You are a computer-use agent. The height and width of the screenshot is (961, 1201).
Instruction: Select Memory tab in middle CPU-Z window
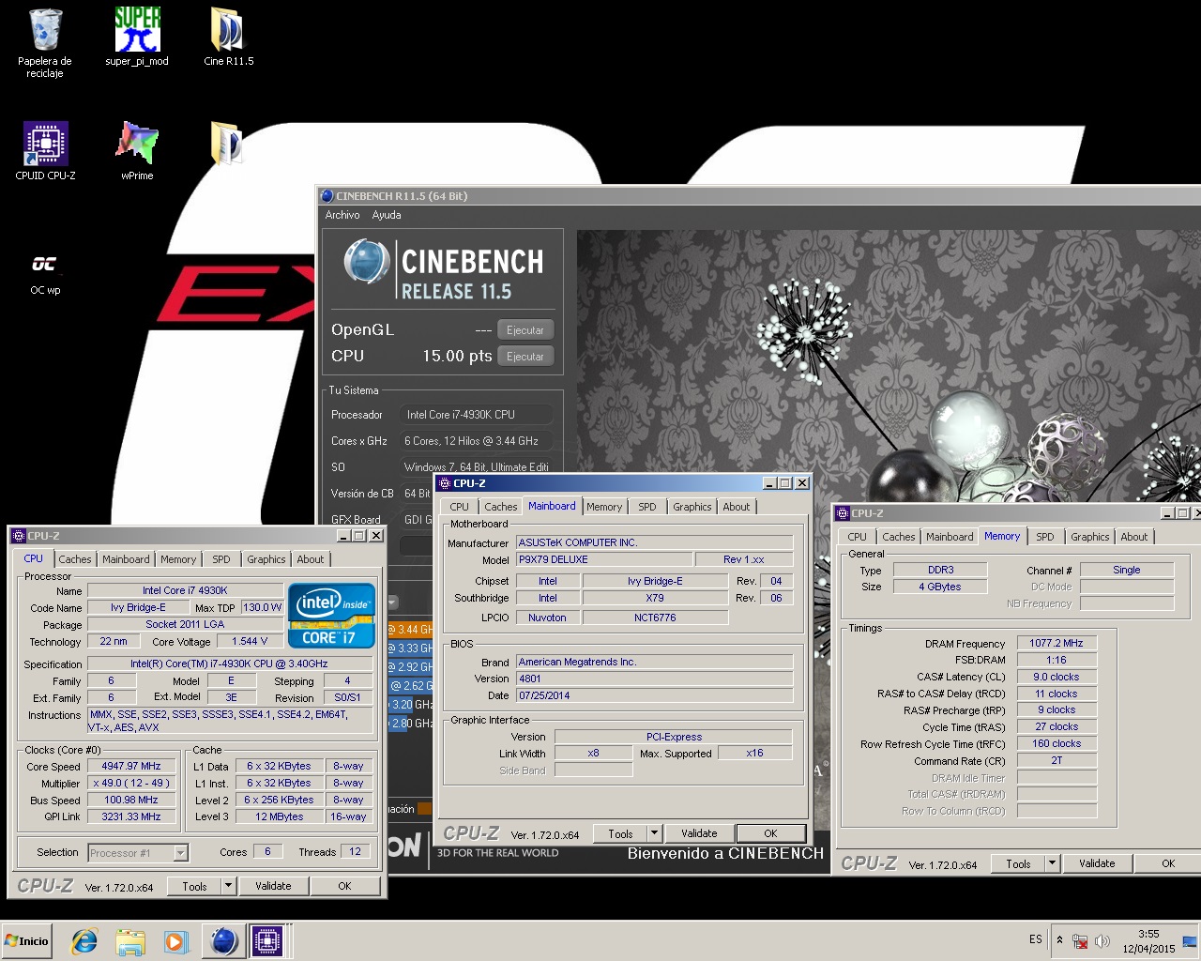point(604,507)
